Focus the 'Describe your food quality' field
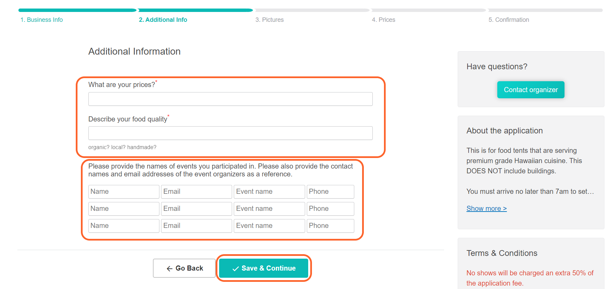614x289 pixels. [x=230, y=133]
